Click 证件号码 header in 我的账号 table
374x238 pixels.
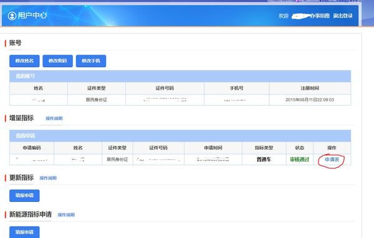point(165,88)
